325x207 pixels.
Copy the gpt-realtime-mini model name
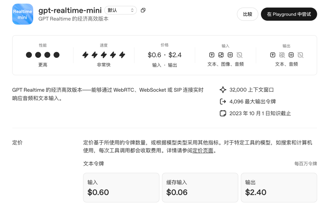tap(143, 10)
